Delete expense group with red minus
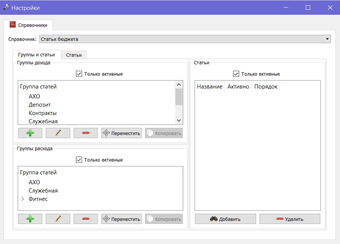 tap(86, 219)
